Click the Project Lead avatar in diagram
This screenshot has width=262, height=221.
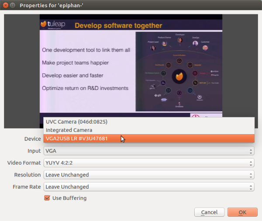(x=153, y=48)
